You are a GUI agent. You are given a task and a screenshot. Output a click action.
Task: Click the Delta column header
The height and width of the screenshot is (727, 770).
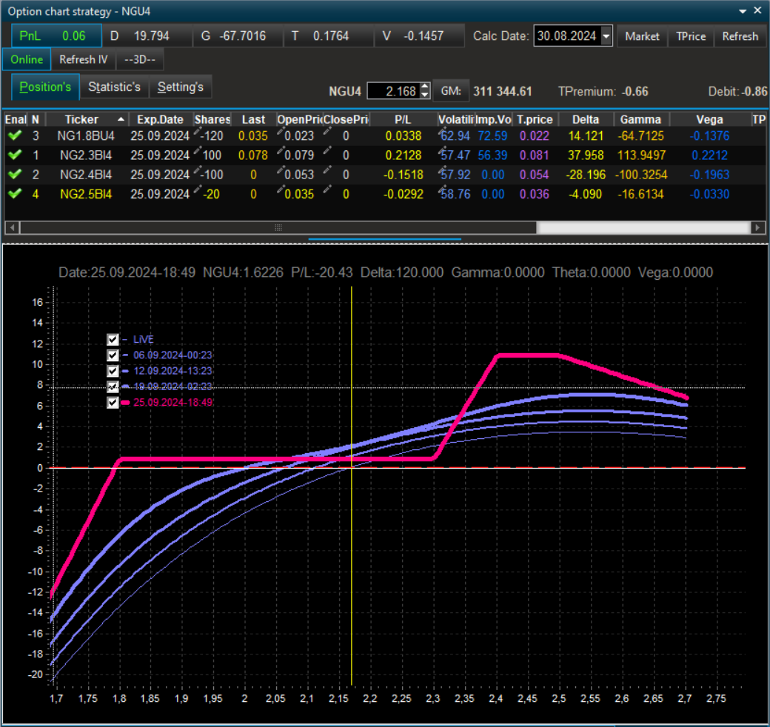pyautogui.click(x=586, y=119)
